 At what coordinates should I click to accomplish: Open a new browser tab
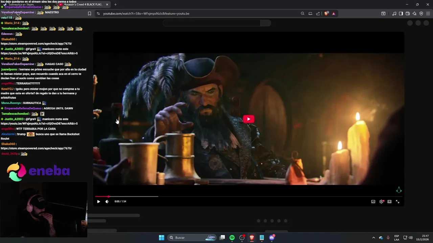115,4
